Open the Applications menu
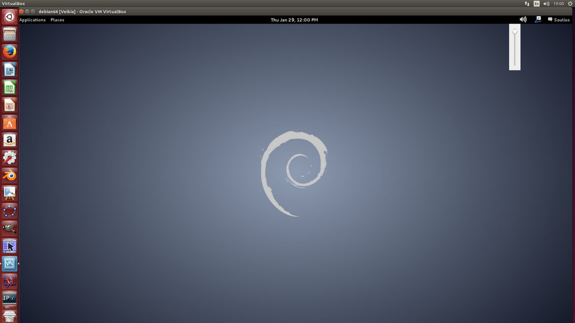Image resolution: width=575 pixels, height=323 pixels. [32, 20]
